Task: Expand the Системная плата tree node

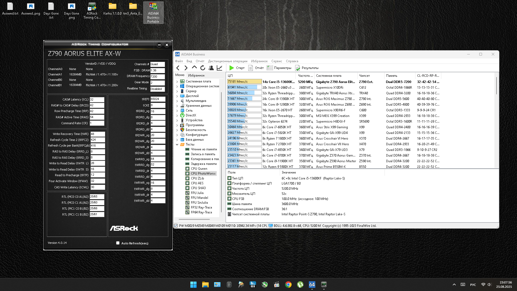Action: tap(177, 81)
